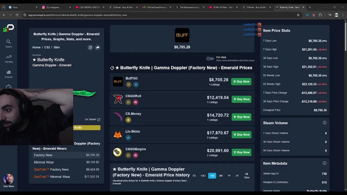The image size is (347, 195).
Task: Click Buy Now for Buff163
Action: point(241,82)
